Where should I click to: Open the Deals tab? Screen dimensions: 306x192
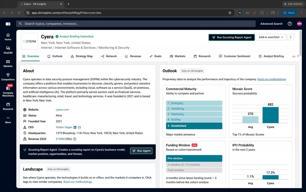click(x=156, y=56)
